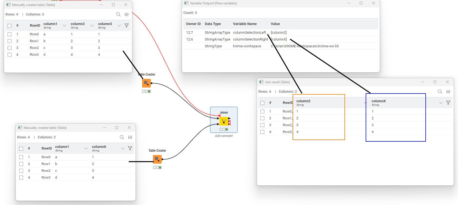Open settings sliders in the columnX created table
Image resolution: width=458 pixels, height=205 pixels.
(130, 137)
